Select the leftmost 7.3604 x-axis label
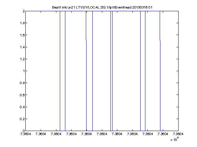The width and height of the screenshot is (197, 147). pyautogui.click(x=26, y=134)
